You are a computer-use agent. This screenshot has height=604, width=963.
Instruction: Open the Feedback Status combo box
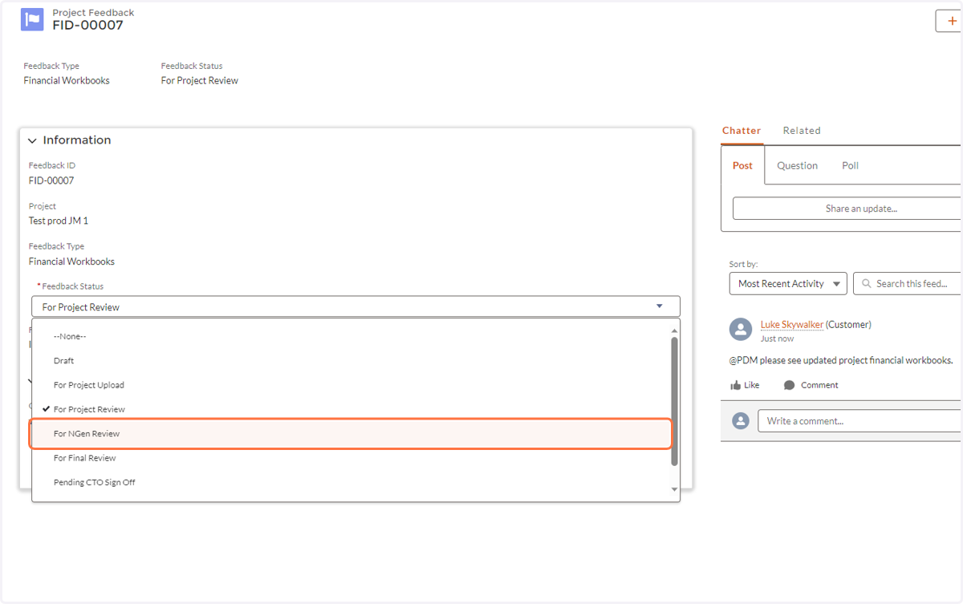(356, 306)
